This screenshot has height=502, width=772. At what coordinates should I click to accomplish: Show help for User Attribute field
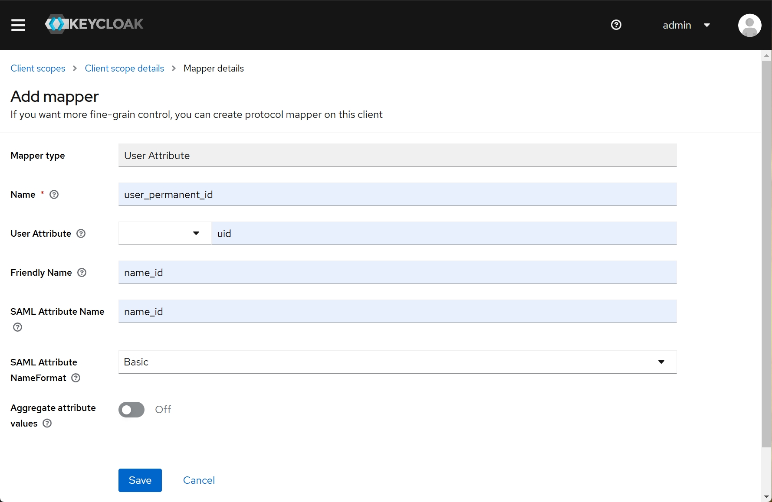pos(81,234)
